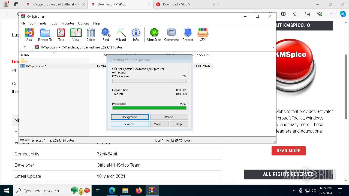
Task: Open the volume control in tray
Action: [x=314, y=191]
